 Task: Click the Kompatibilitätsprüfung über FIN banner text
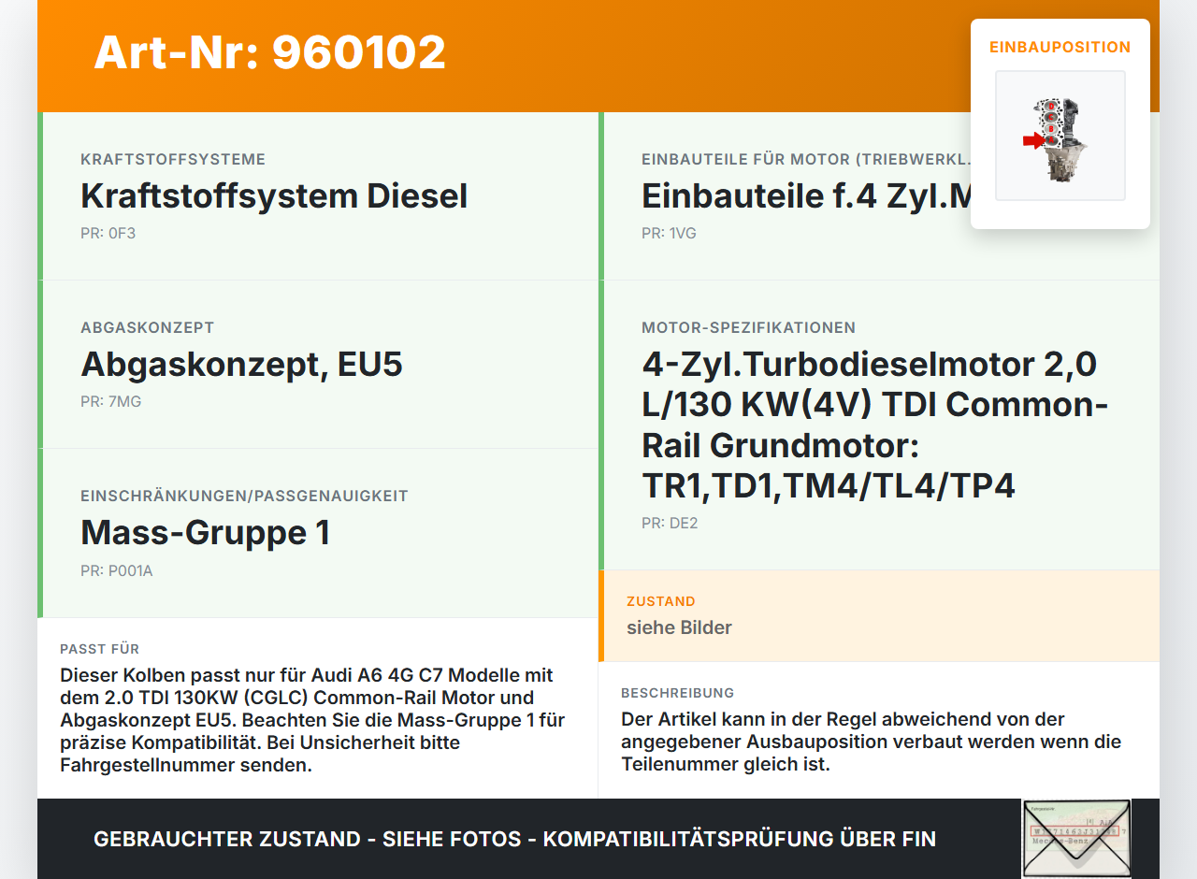[x=513, y=839]
